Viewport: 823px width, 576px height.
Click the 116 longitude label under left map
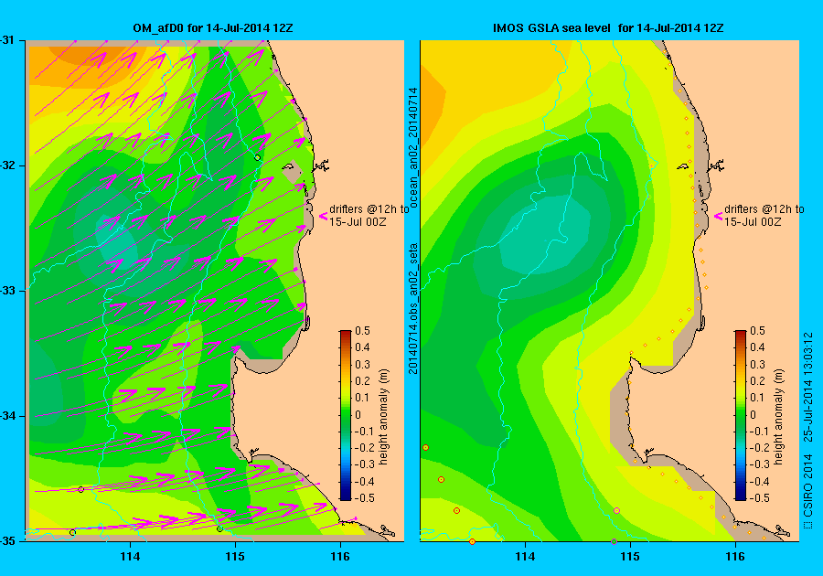click(340, 557)
